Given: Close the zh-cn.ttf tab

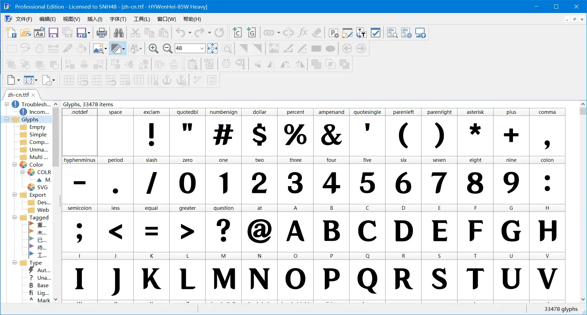Looking at the screenshot, I should (x=33, y=95).
